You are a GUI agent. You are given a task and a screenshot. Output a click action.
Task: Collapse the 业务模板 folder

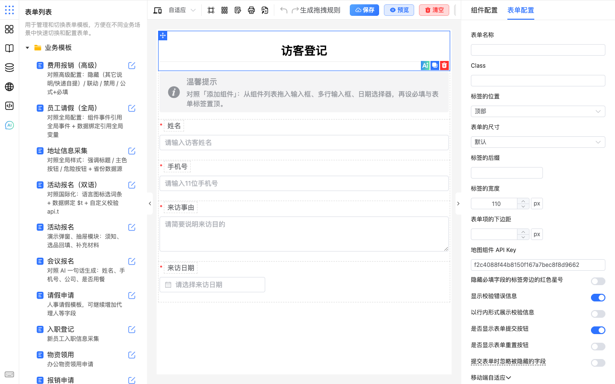coord(27,48)
